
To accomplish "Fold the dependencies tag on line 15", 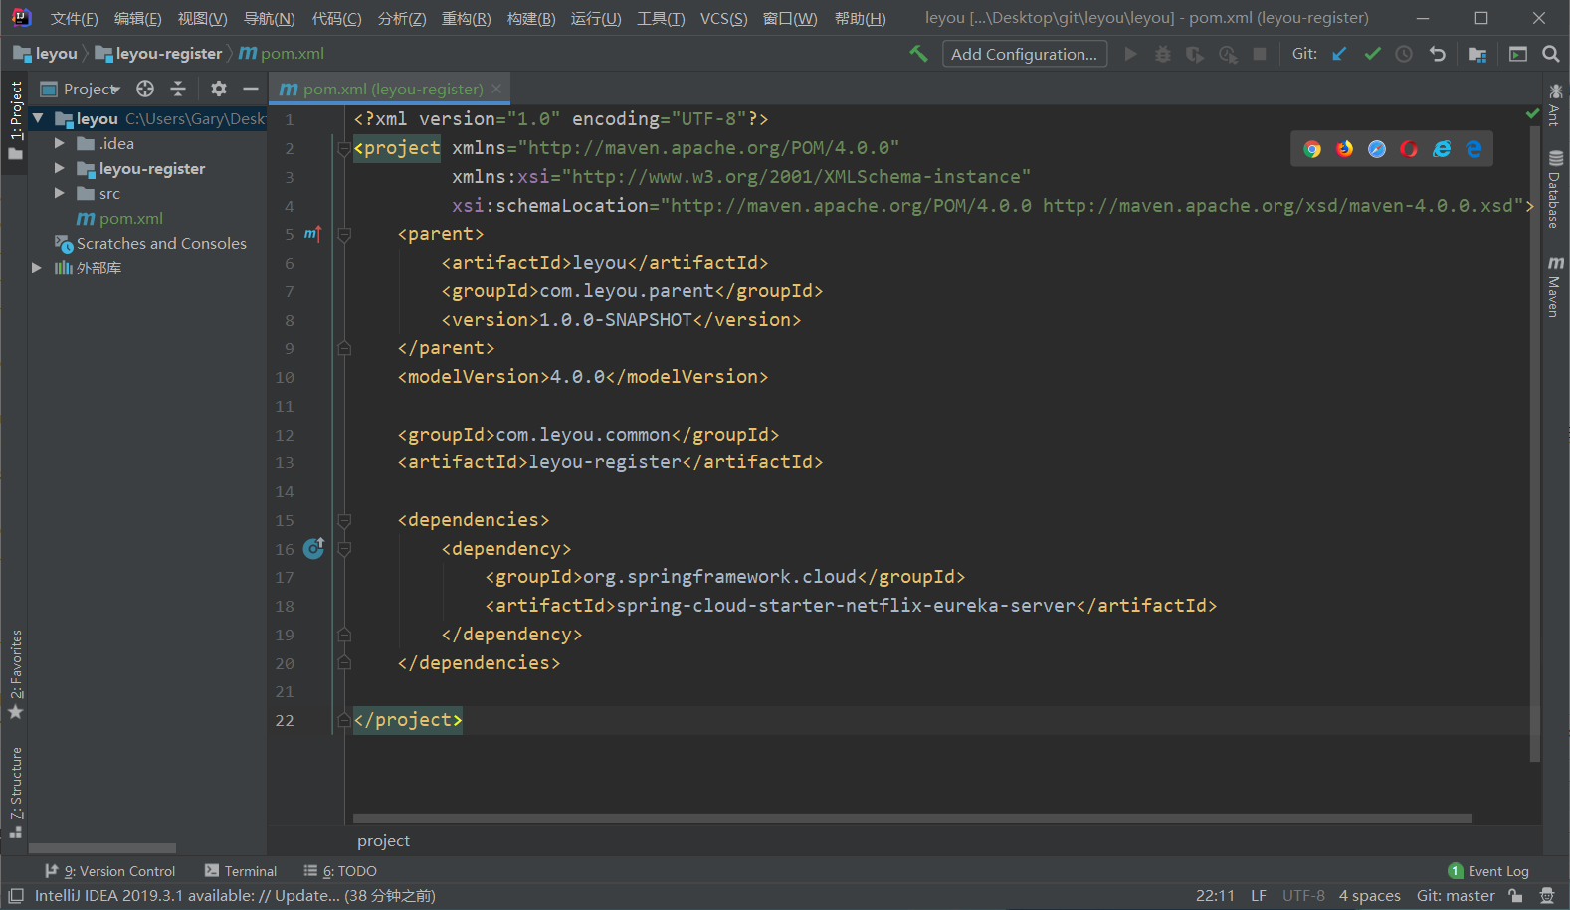I will (x=344, y=520).
